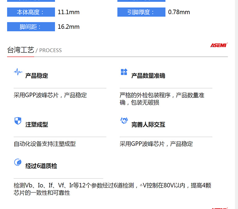Viewport: 238px width, 209px height.
Task: Select the 引脚厚度 blue label
Action: (141, 12)
